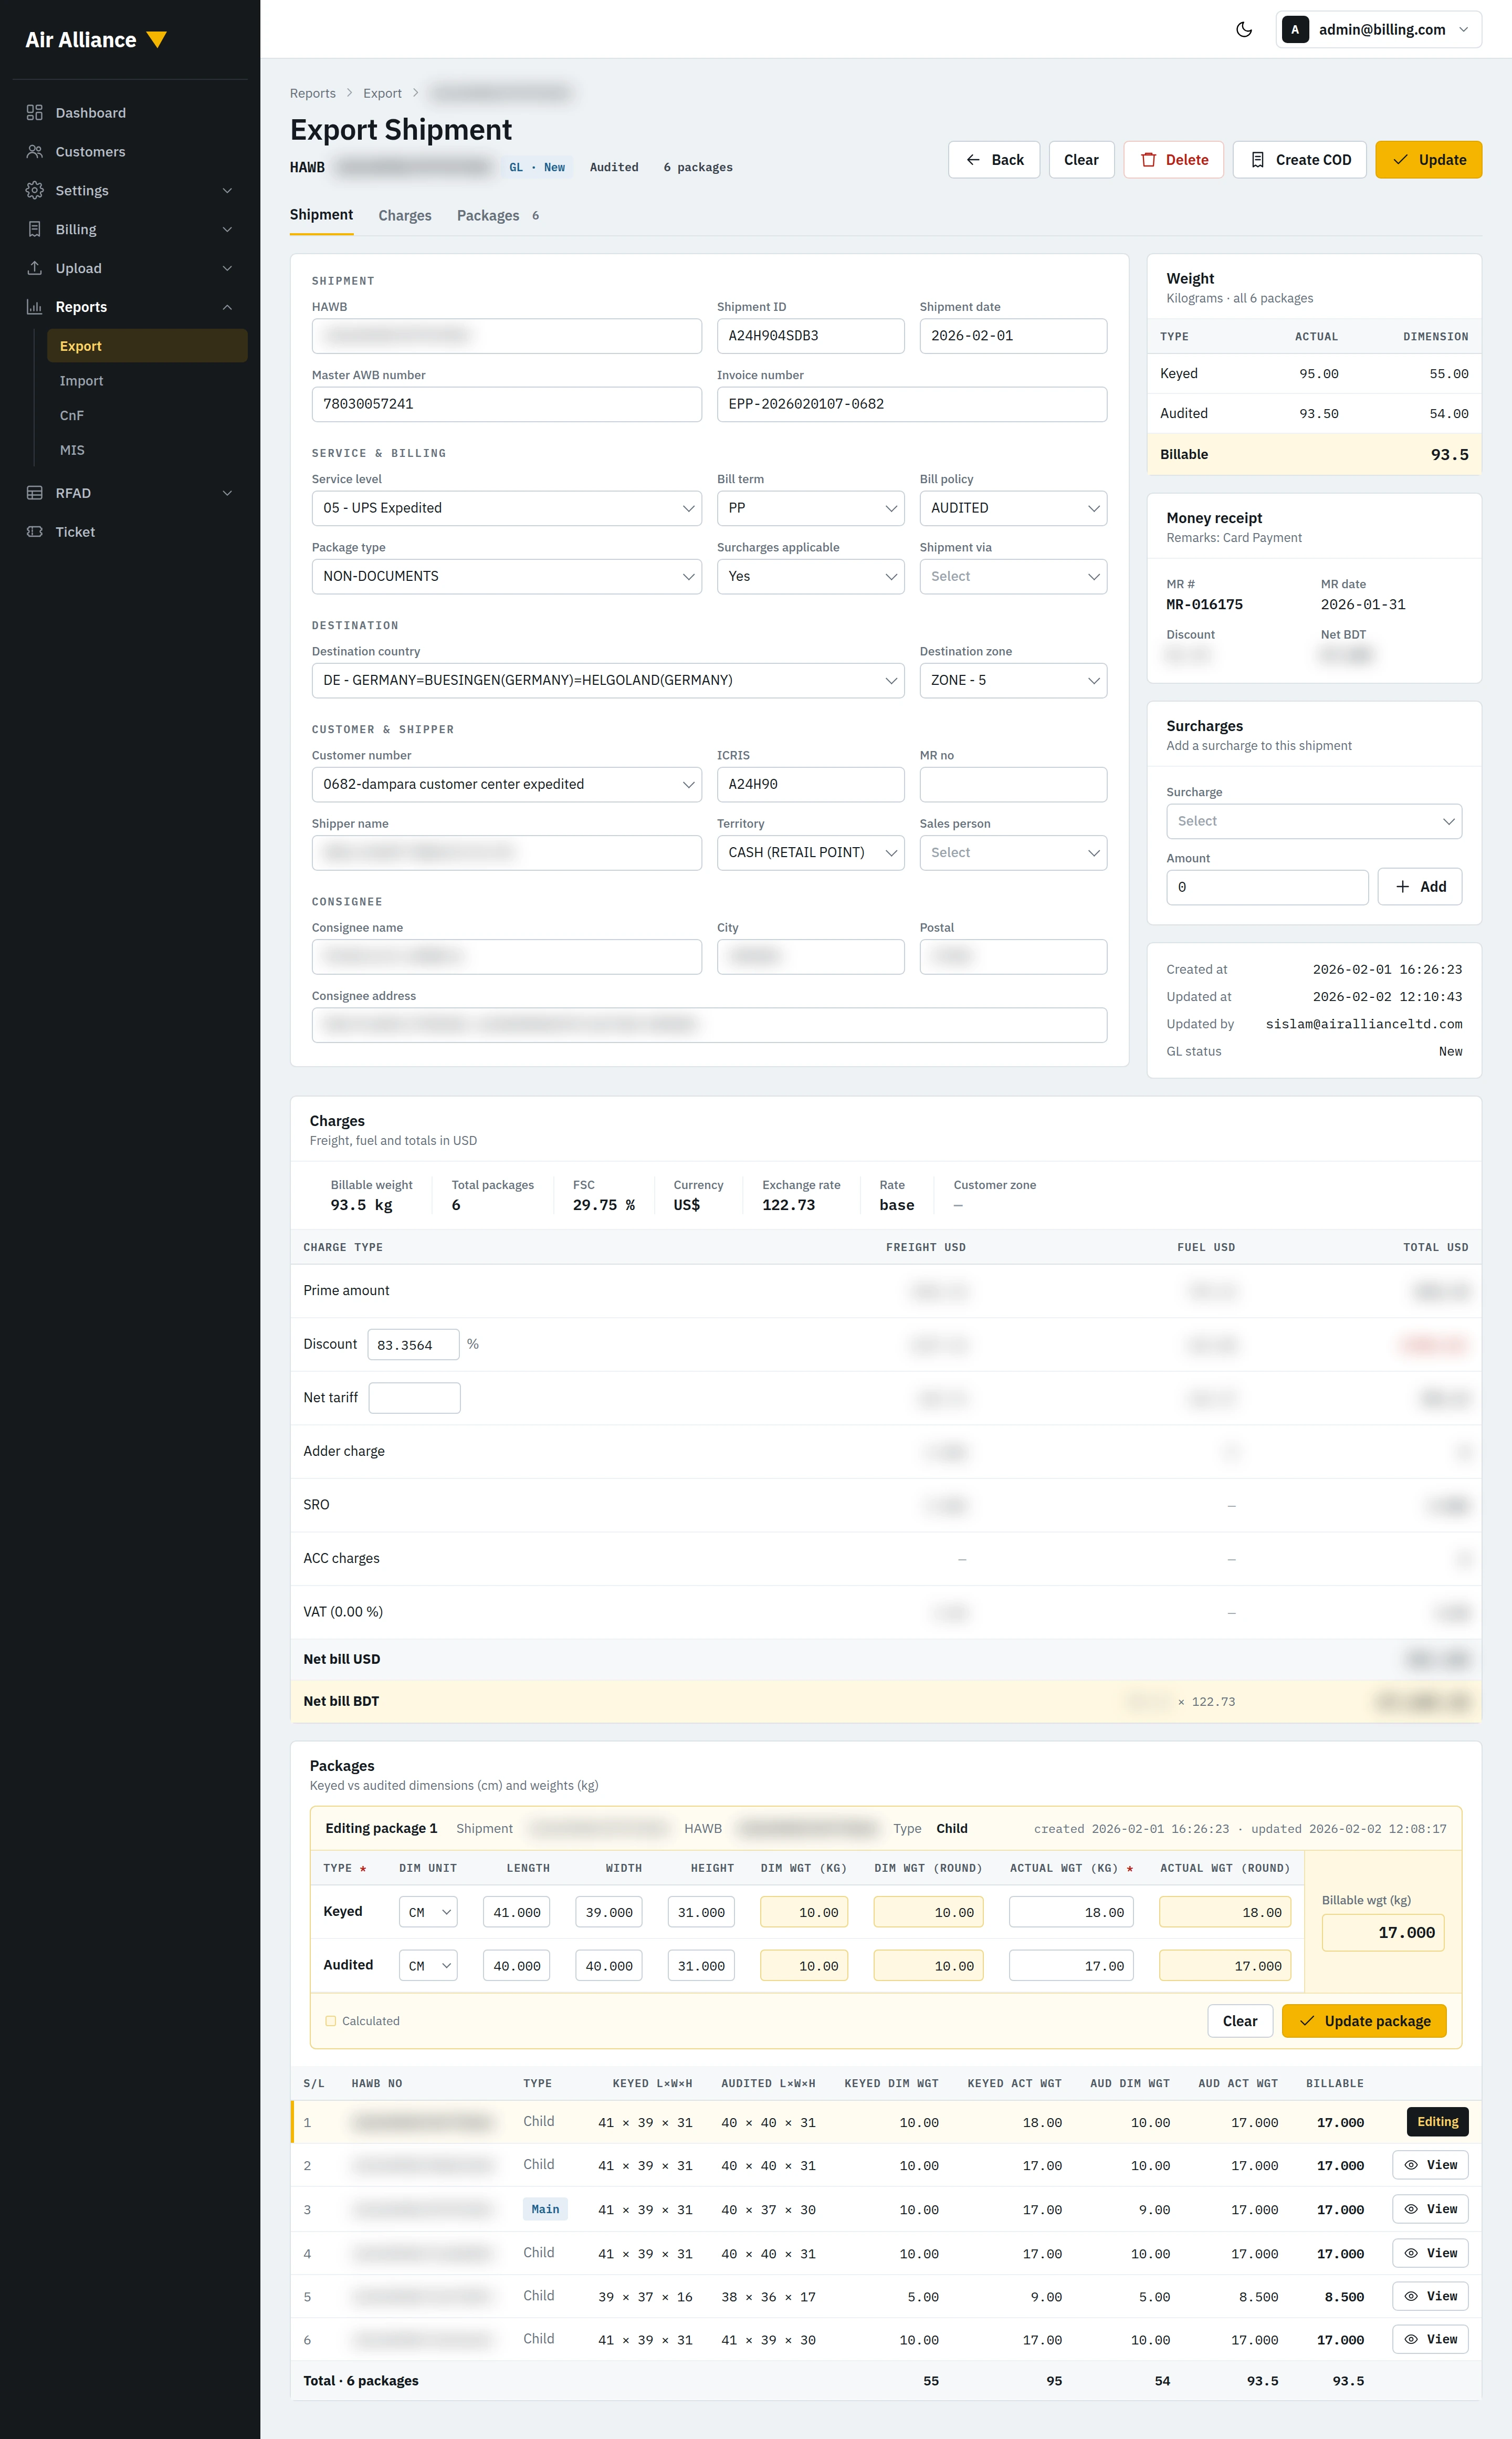
Task: Open Package type dropdown
Action: (506, 576)
